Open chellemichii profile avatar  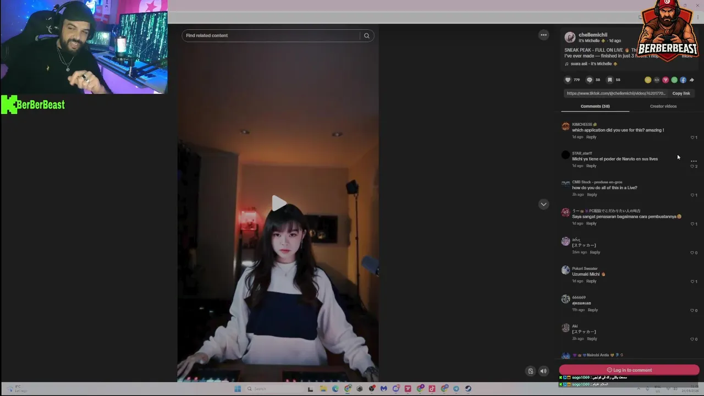click(570, 37)
